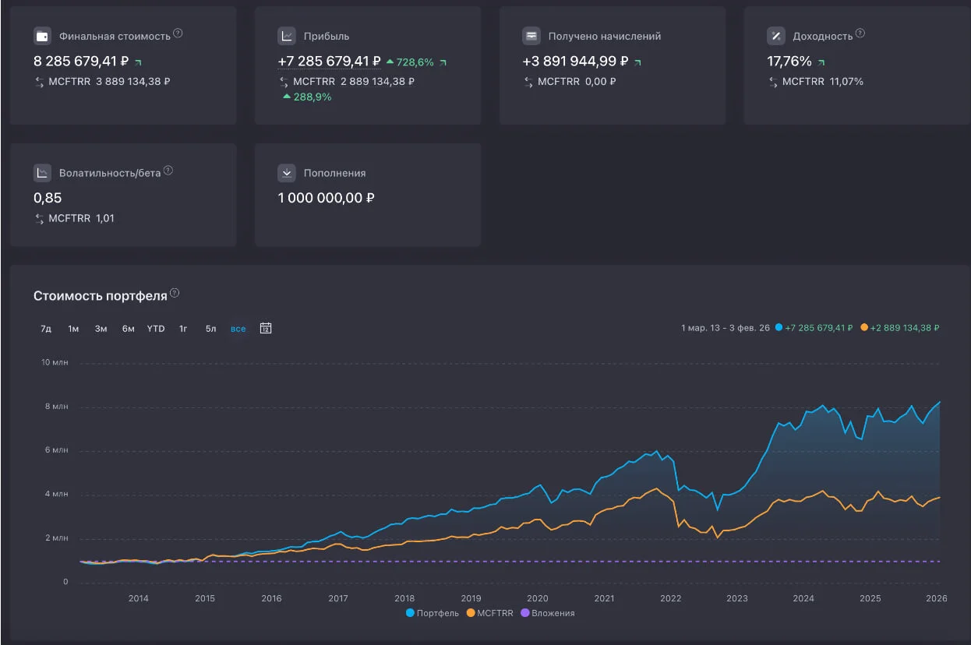Screen dimensions: 971x645
Task: Click the 1 000 000,00 ₽ deposits value
Action: 326,198
